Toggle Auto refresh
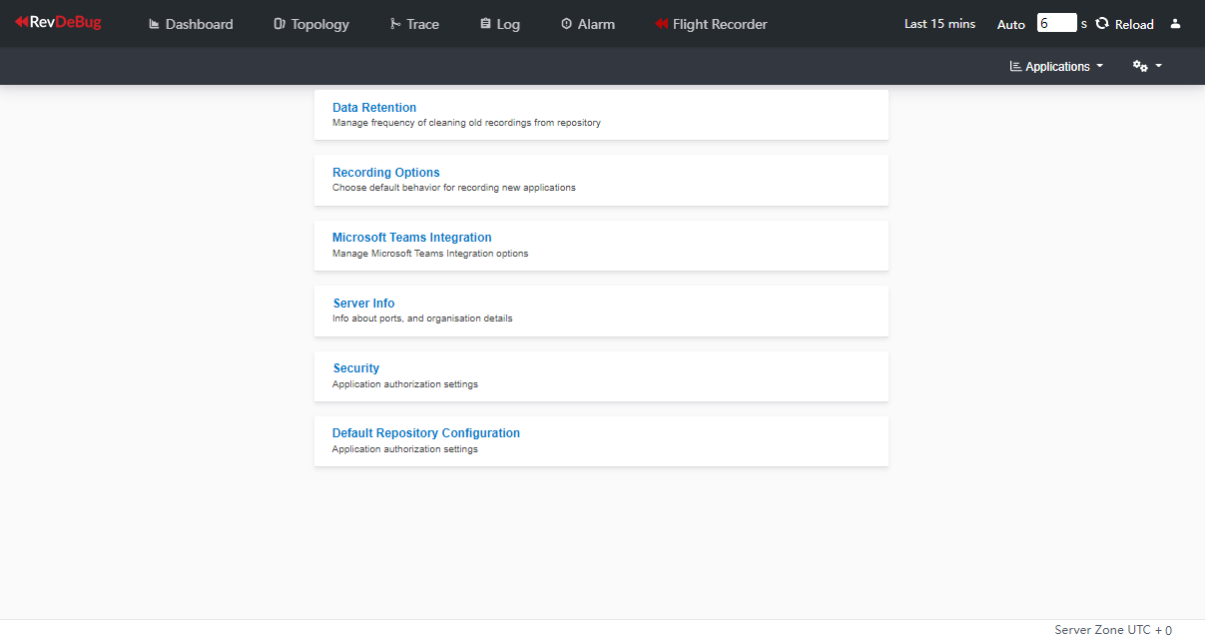 point(1011,24)
